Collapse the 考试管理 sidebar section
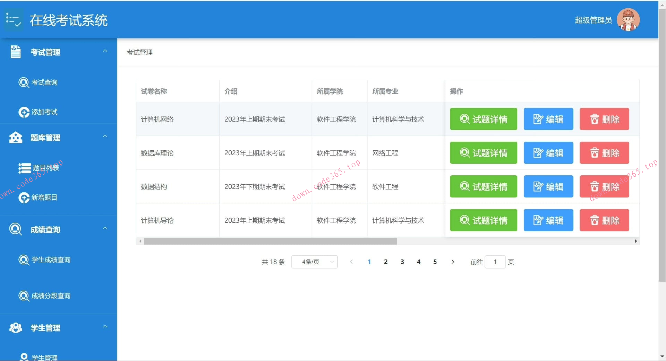The image size is (666, 361). [105, 51]
